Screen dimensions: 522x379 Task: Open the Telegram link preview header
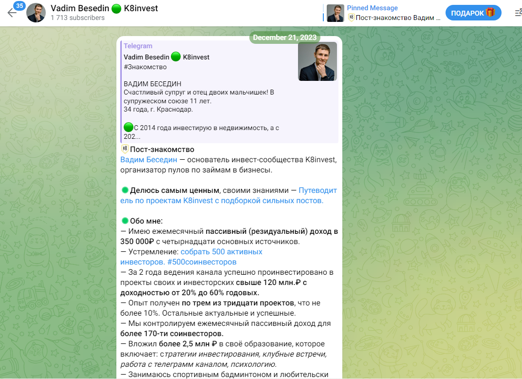coord(138,46)
